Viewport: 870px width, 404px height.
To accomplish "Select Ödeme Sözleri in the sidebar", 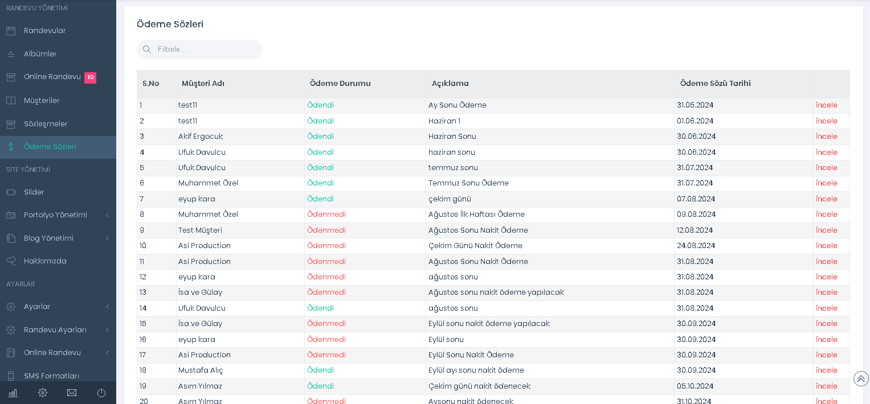I will (x=58, y=147).
